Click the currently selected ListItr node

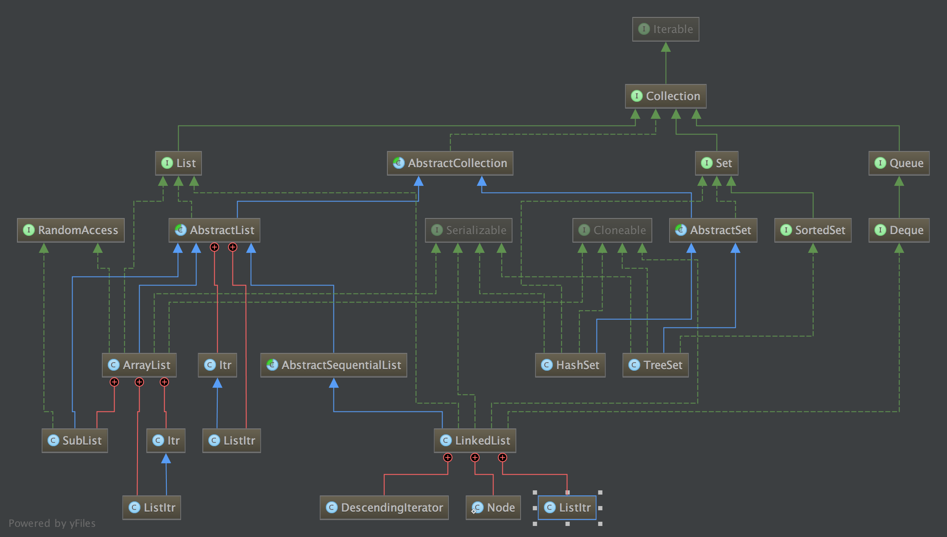(x=567, y=508)
